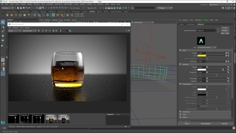The image size is (236, 133).
Task: Click the white Specular Color swatch
Action: coord(202,70)
